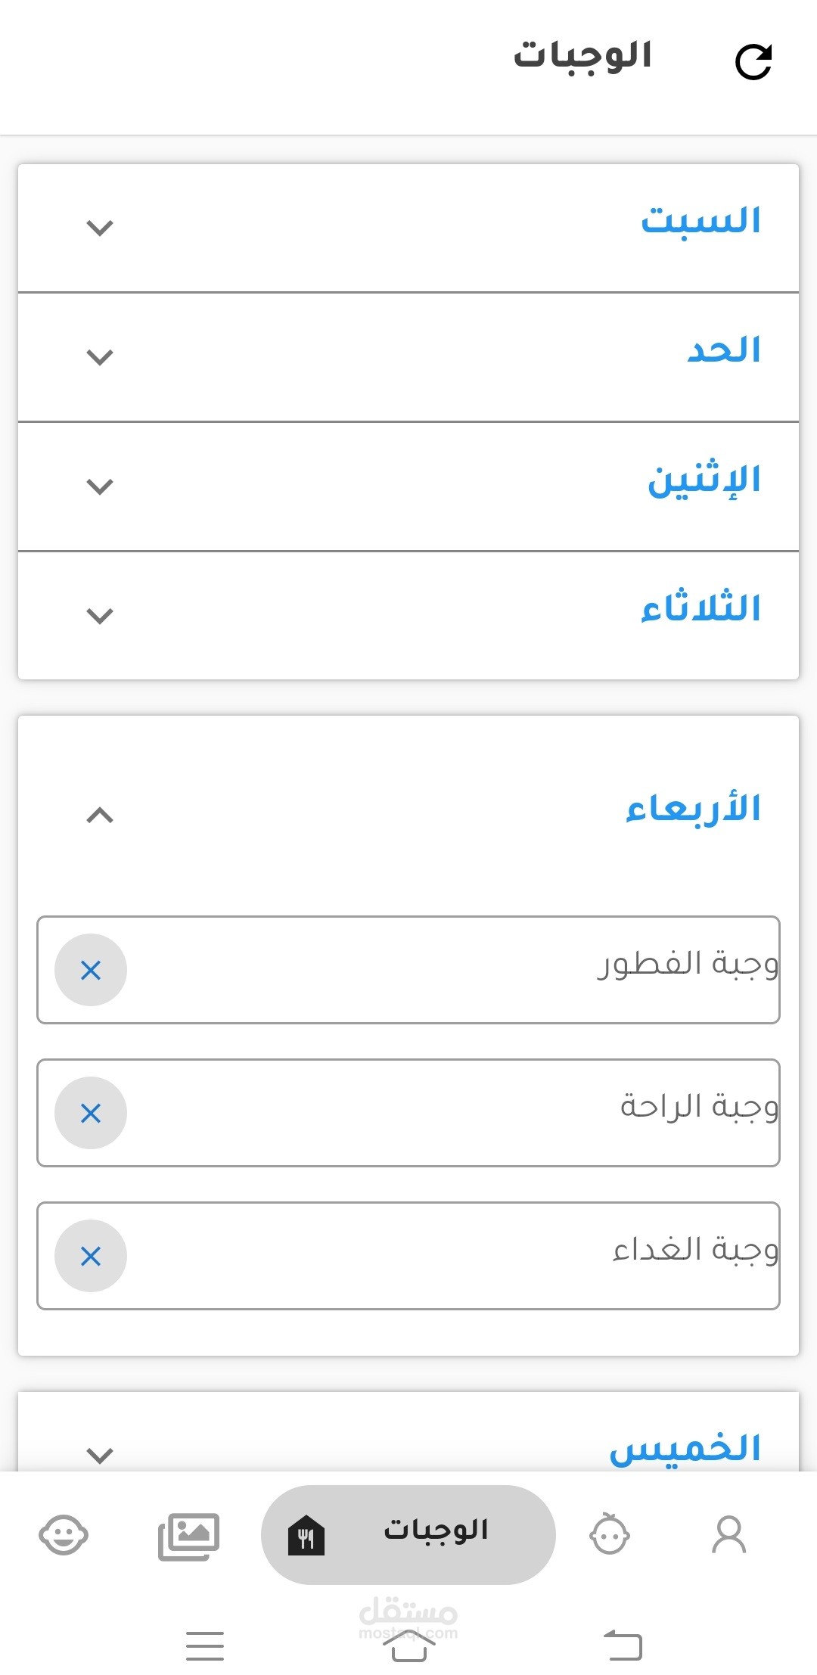The width and height of the screenshot is (817, 1675).
Task: Expand the Monday (الإثنين) section chevron
Action: point(100,486)
